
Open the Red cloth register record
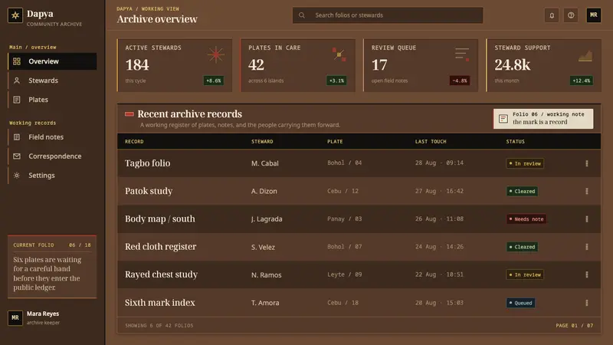pyautogui.click(x=161, y=246)
